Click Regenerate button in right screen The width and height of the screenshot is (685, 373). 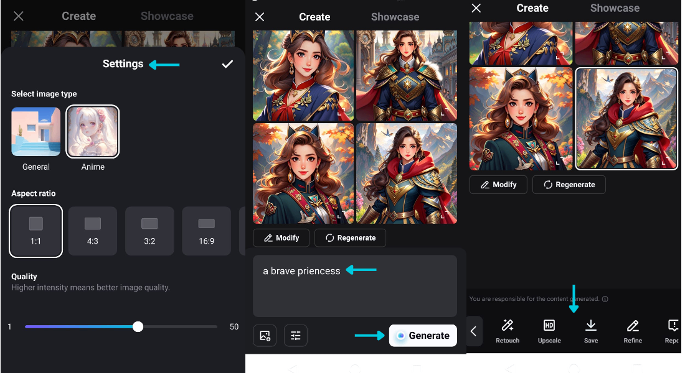tap(569, 185)
